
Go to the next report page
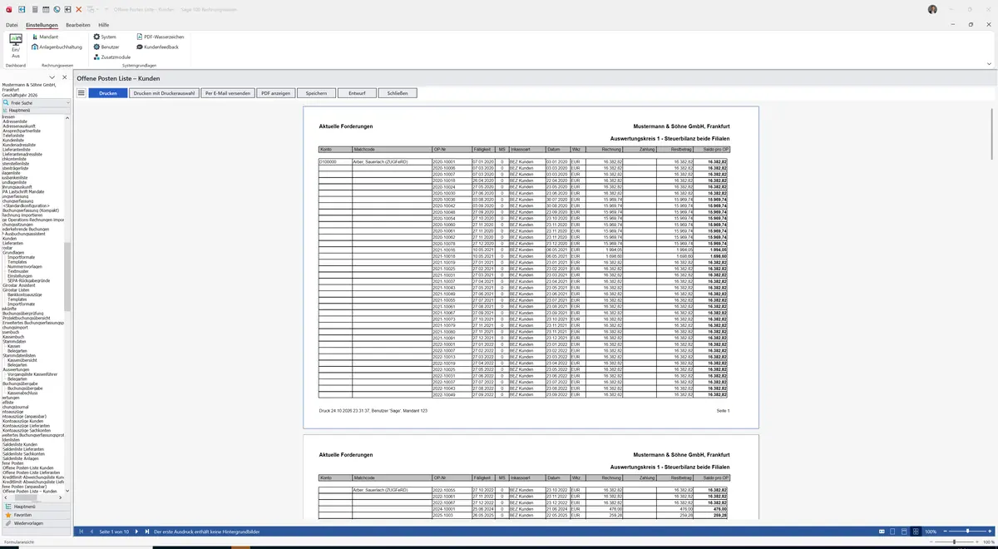coord(136,532)
